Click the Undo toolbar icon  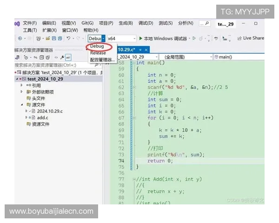point(68,39)
